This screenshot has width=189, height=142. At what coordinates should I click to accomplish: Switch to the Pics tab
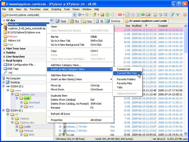point(75,21)
